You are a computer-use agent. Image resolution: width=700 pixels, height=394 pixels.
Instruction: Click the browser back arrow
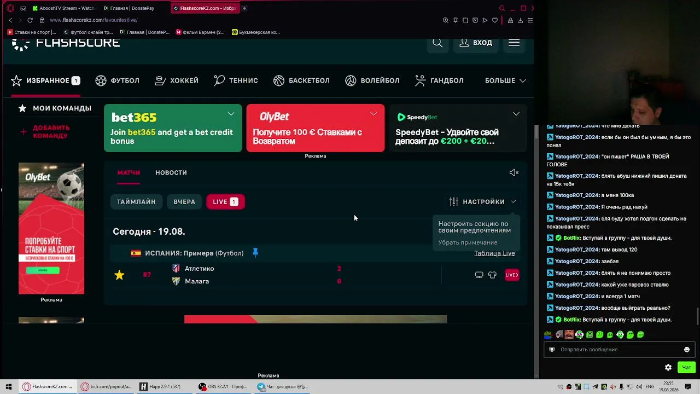10,20
